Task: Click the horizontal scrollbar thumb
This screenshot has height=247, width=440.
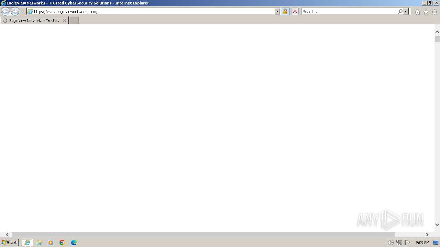Action: click(x=203, y=235)
